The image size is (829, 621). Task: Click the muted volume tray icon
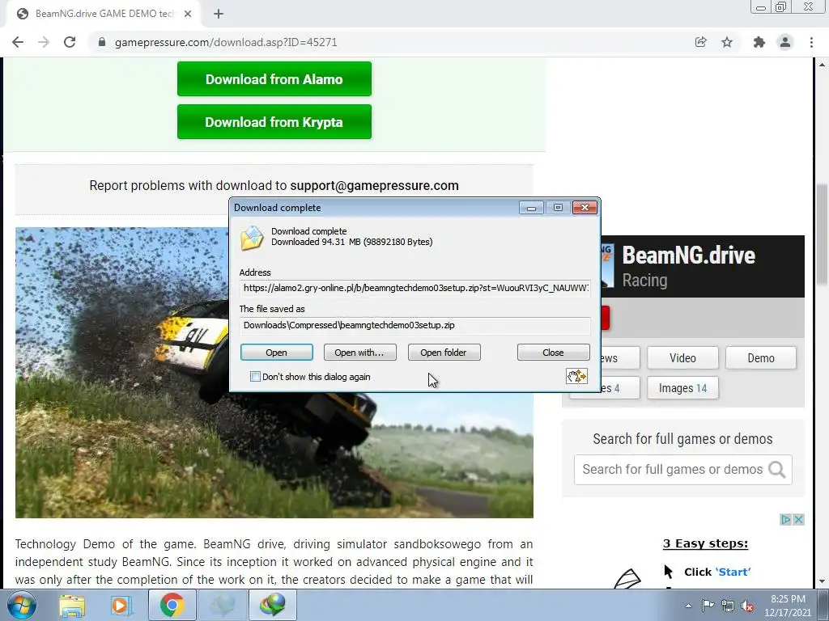[747, 606]
